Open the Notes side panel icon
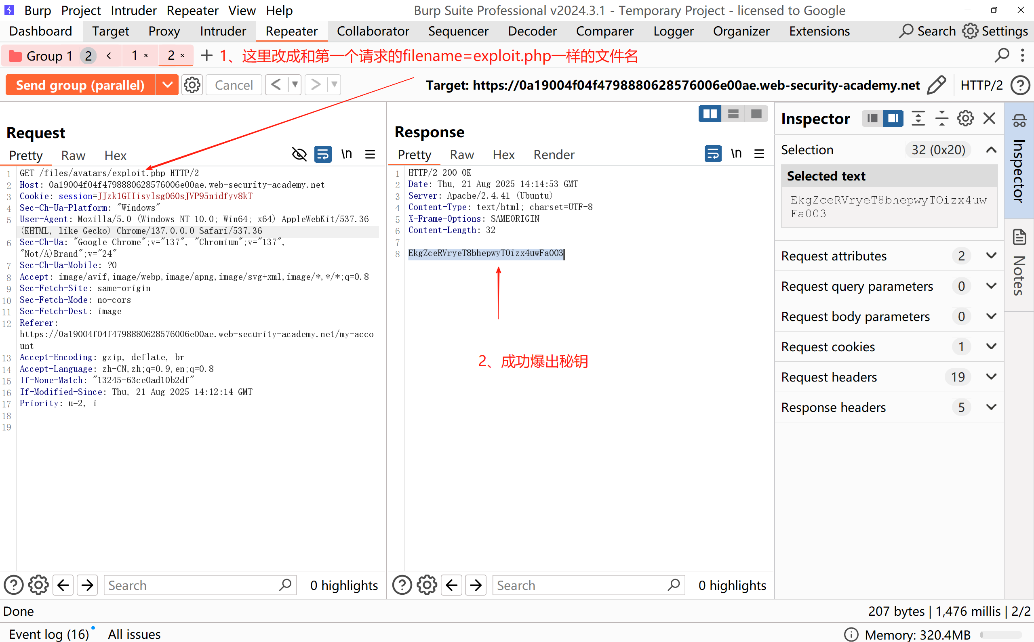1034x642 pixels. pyautogui.click(x=1019, y=238)
